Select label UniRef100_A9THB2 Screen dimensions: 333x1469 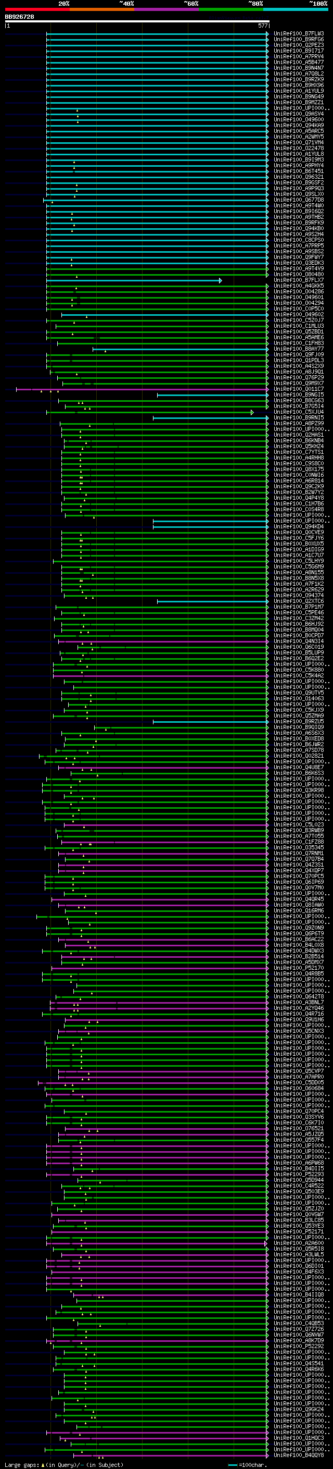[x=299, y=217]
